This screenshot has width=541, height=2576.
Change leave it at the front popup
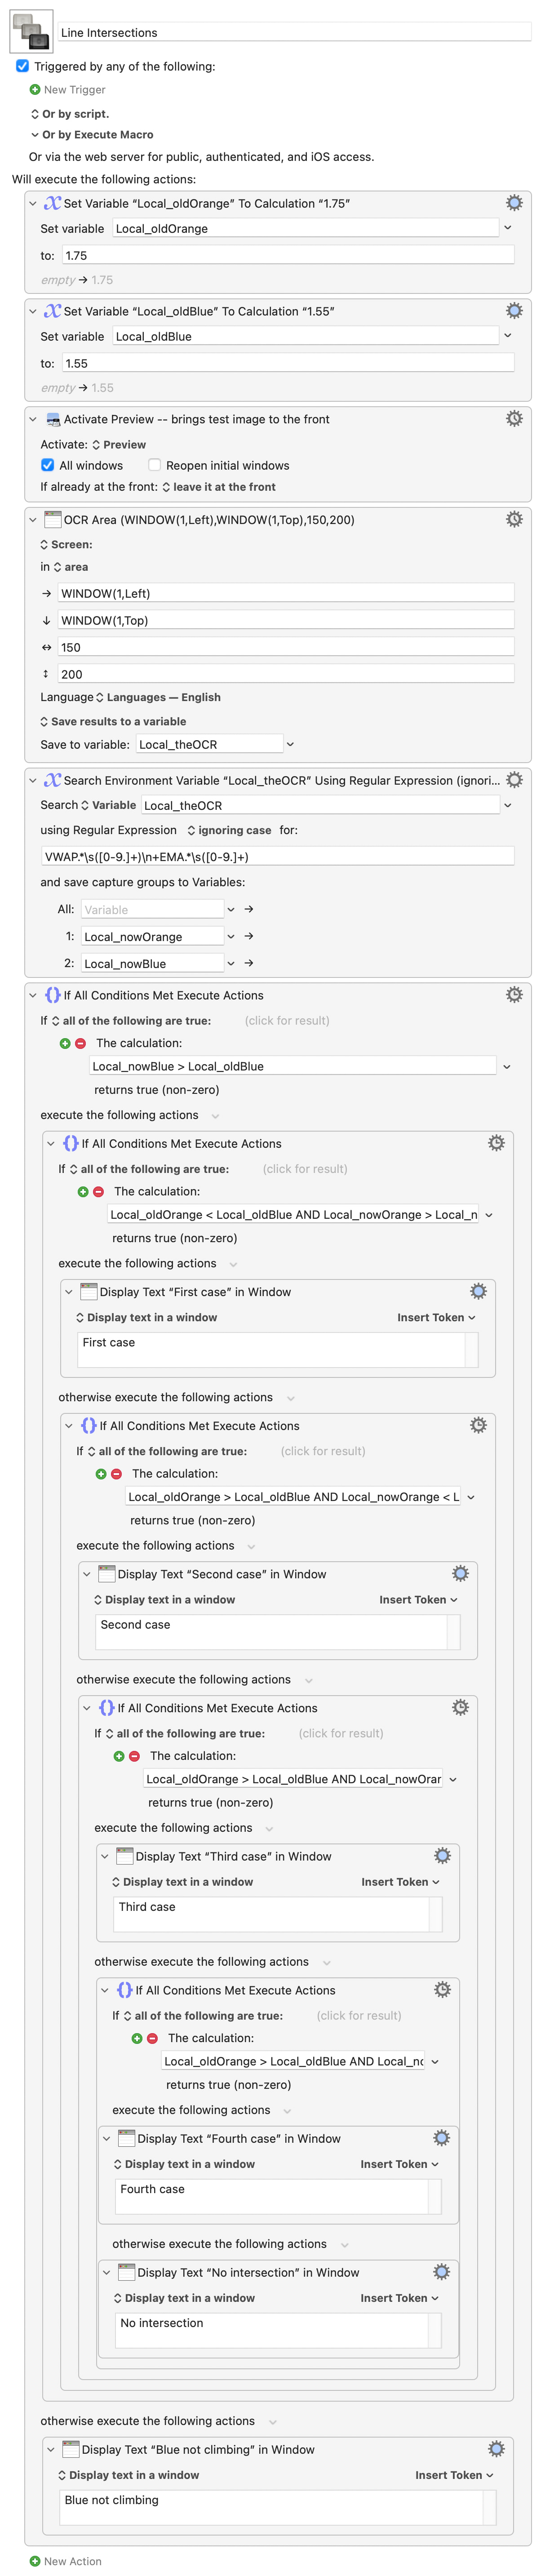(219, 487)
